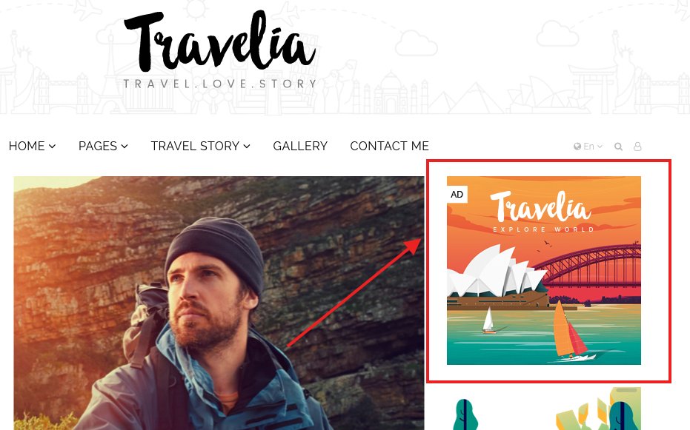Expand the PAGES menu chevron
Viewport: 690px width, 430px height.
coord(125,147)
